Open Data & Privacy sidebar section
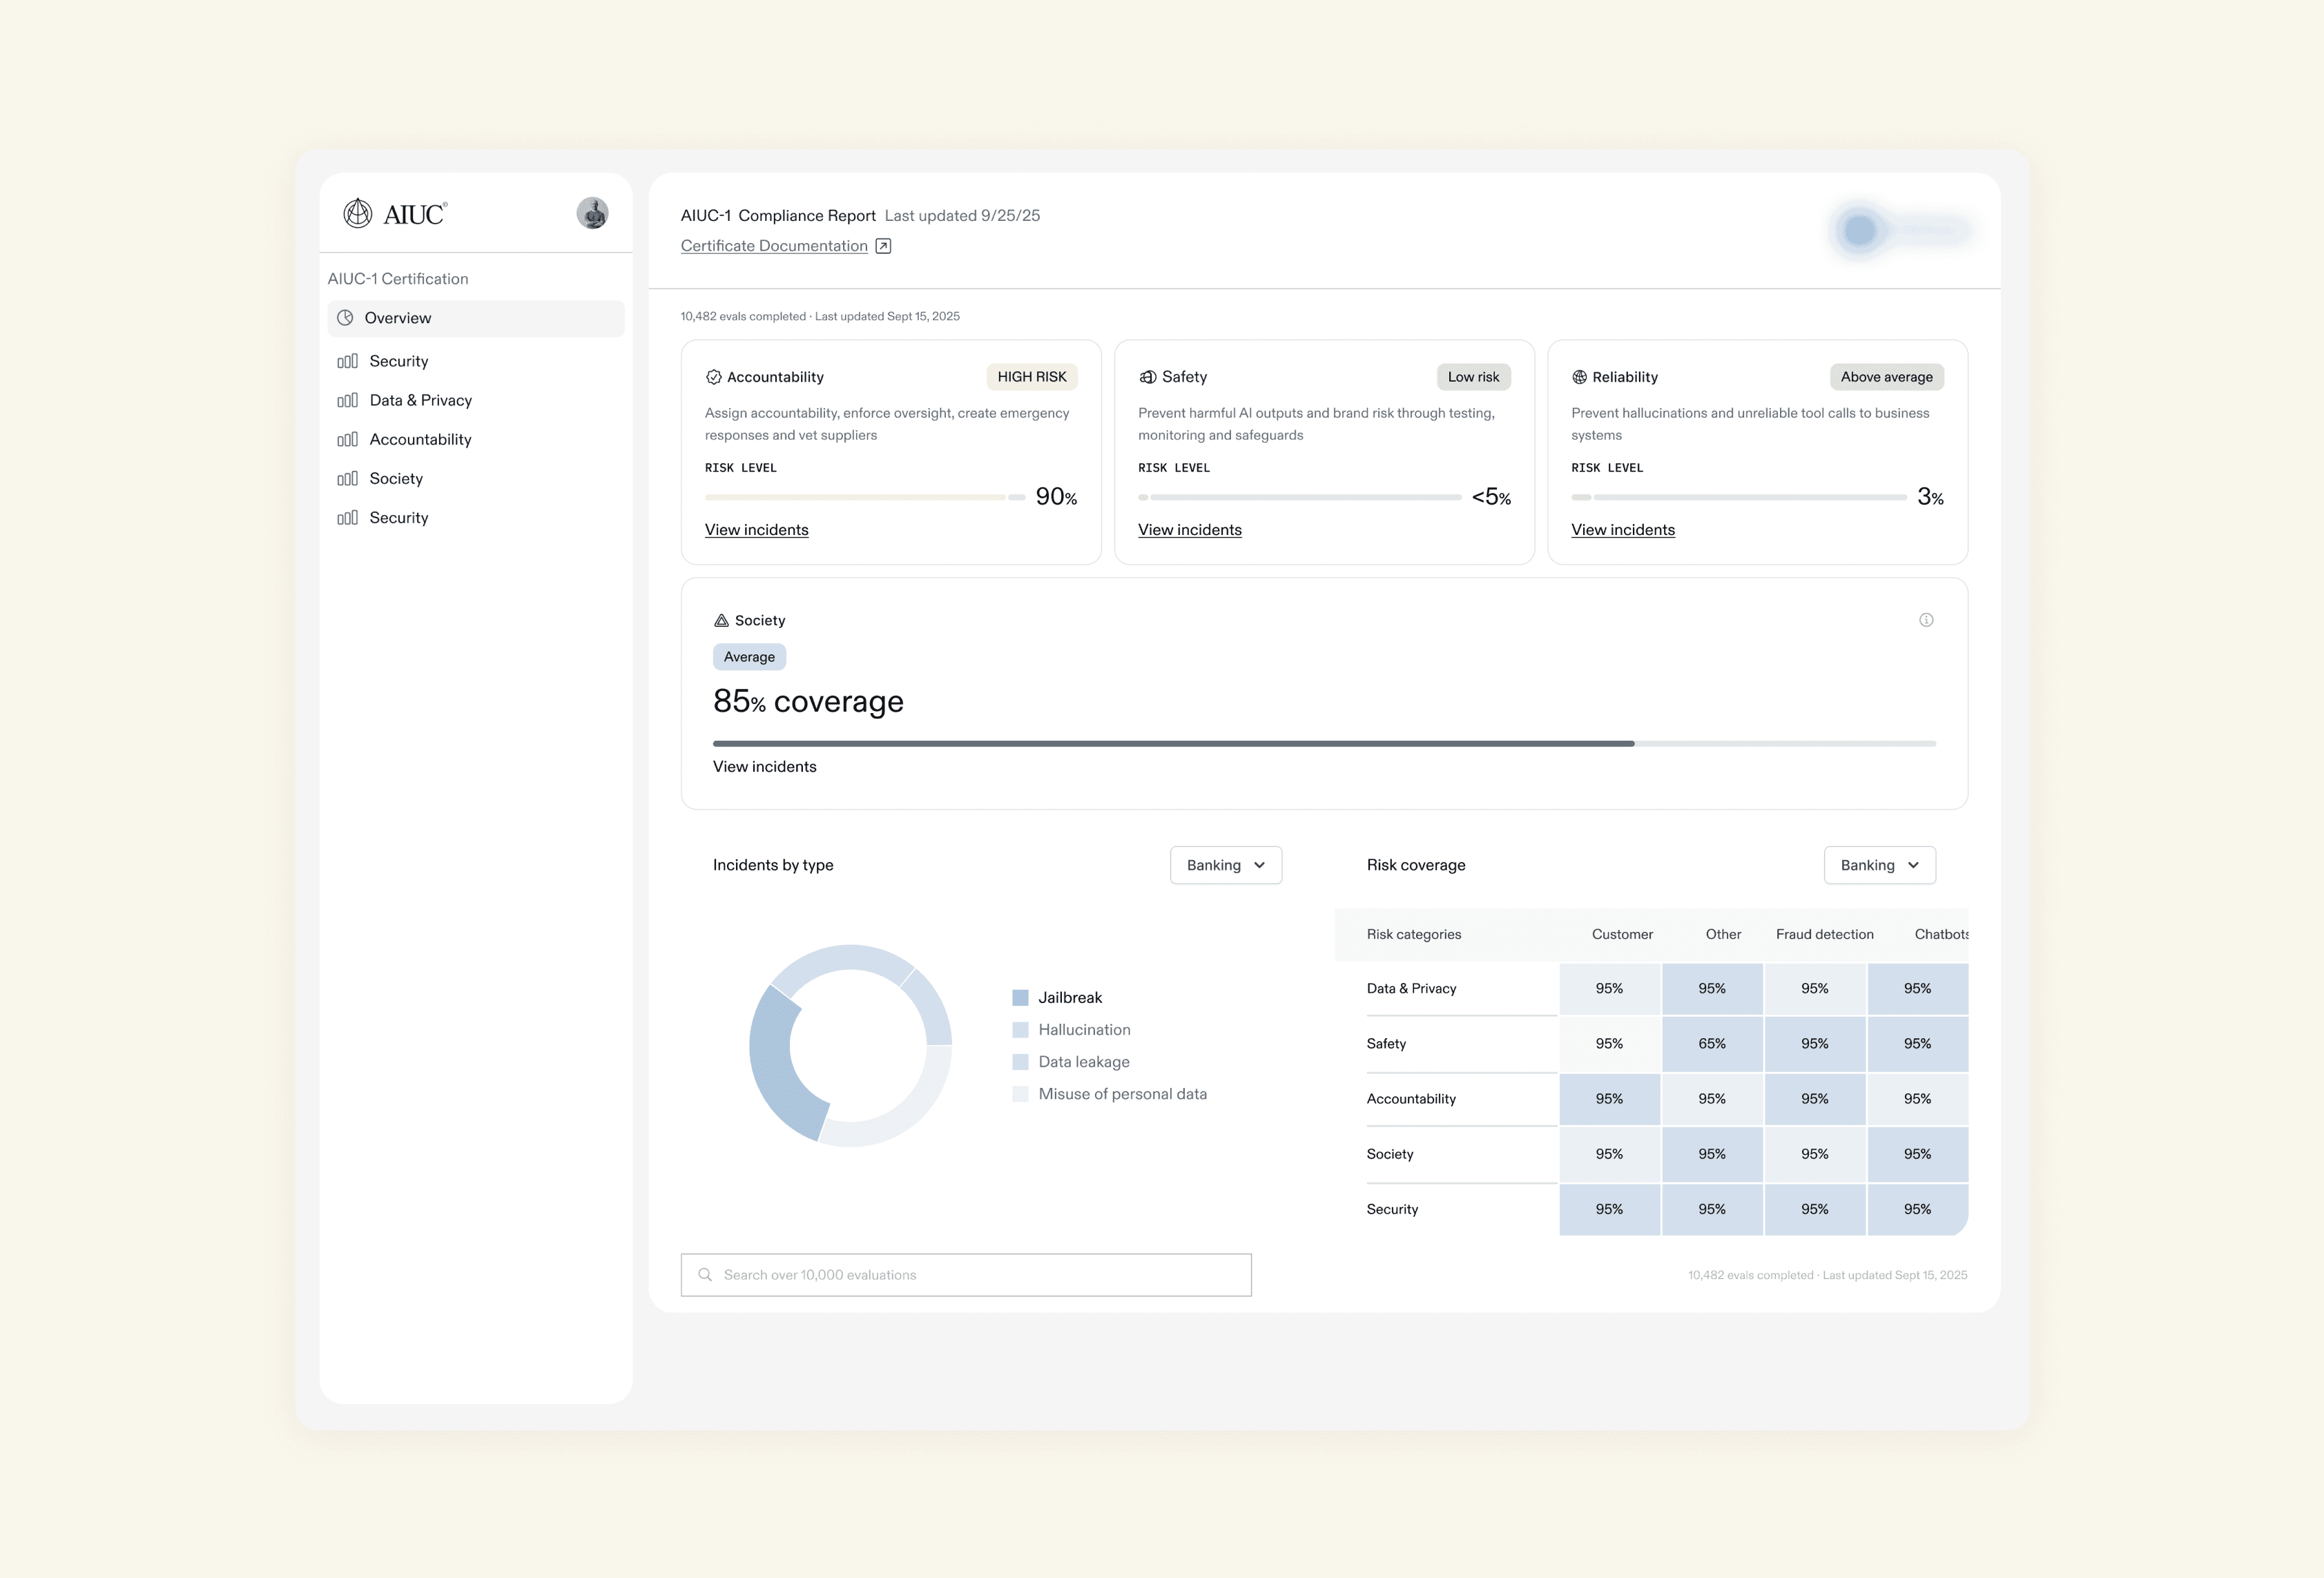This screenshot has height=1578, width=2324. [420, 400]
